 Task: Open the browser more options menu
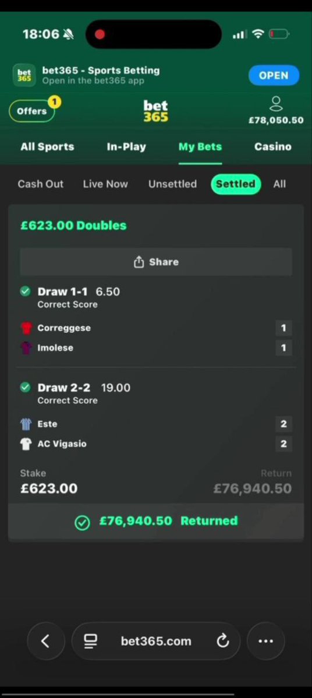265,641
